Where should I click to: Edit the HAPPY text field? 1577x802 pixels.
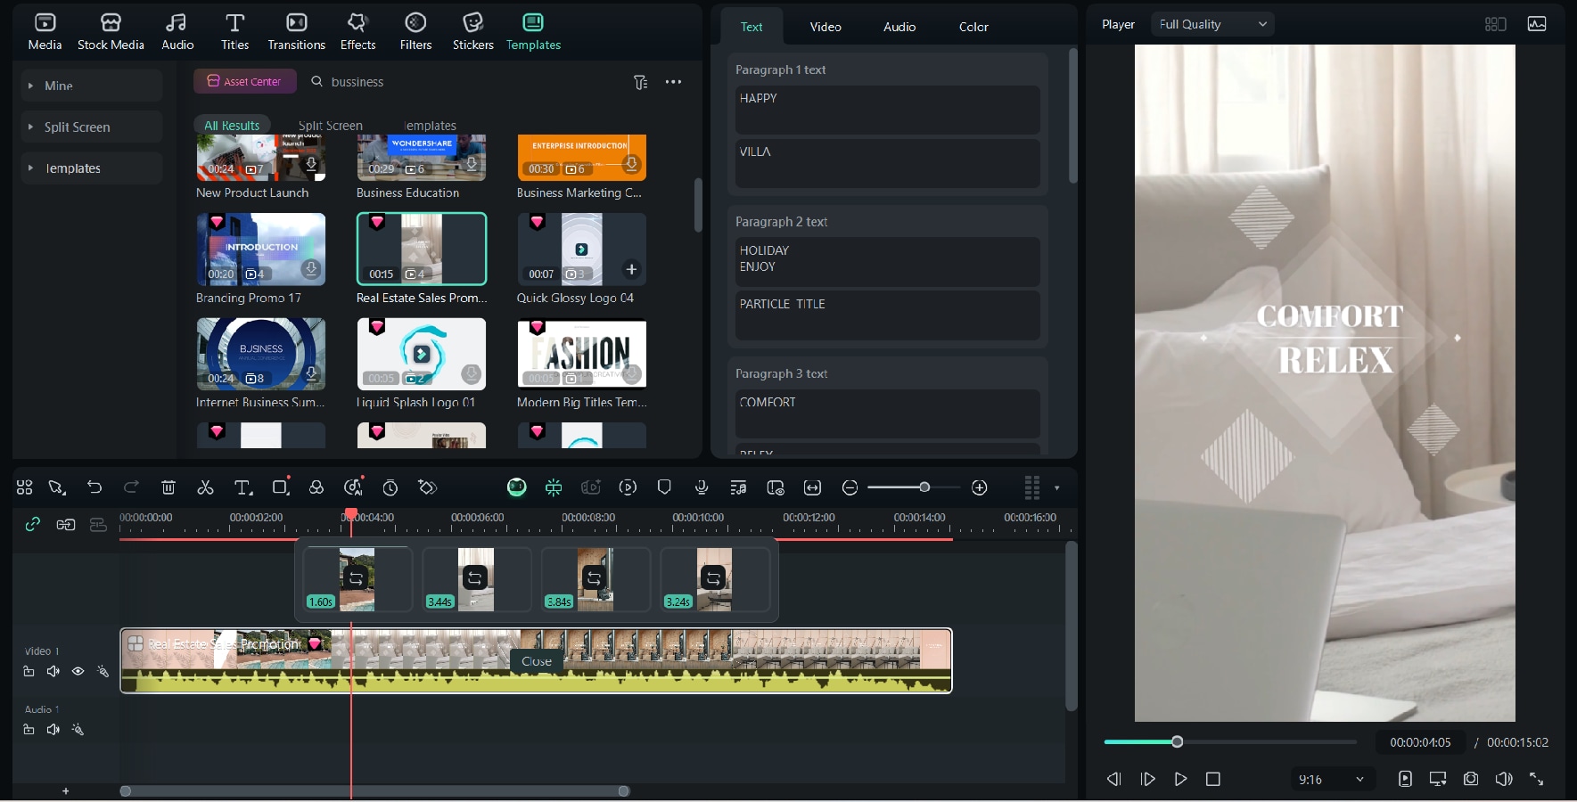887,110
